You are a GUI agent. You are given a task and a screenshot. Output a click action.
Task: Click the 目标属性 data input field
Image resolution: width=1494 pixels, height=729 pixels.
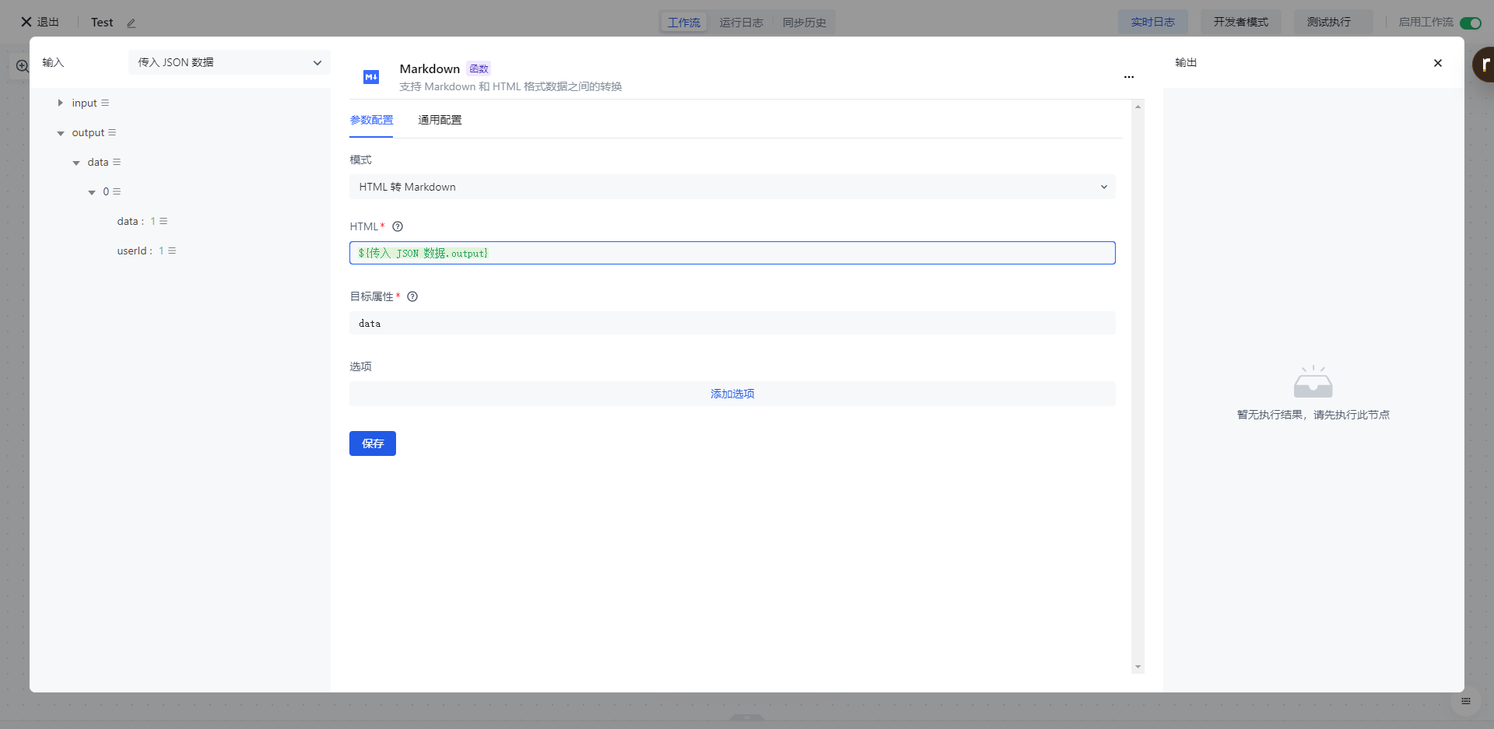731,323
